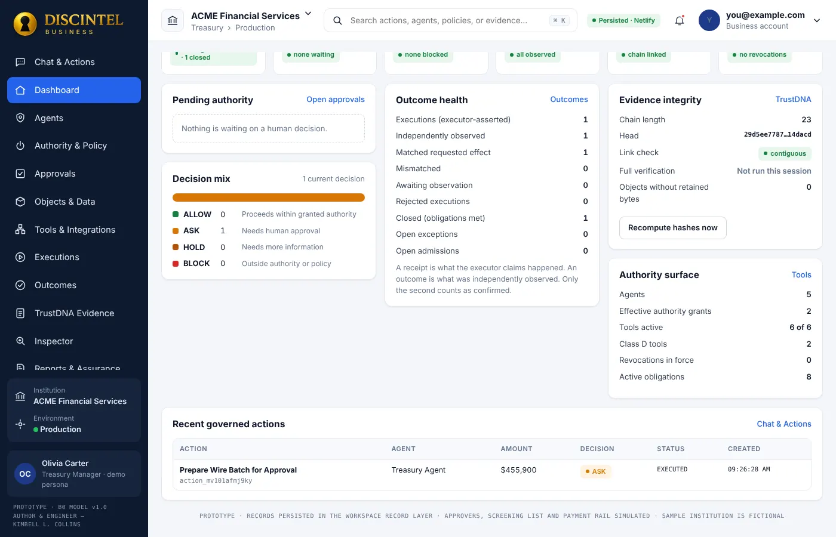The width and height of the screenshot is (836, 537).
Task: Click the Inspector magnifier icon
Action: [x=20, y=341]
